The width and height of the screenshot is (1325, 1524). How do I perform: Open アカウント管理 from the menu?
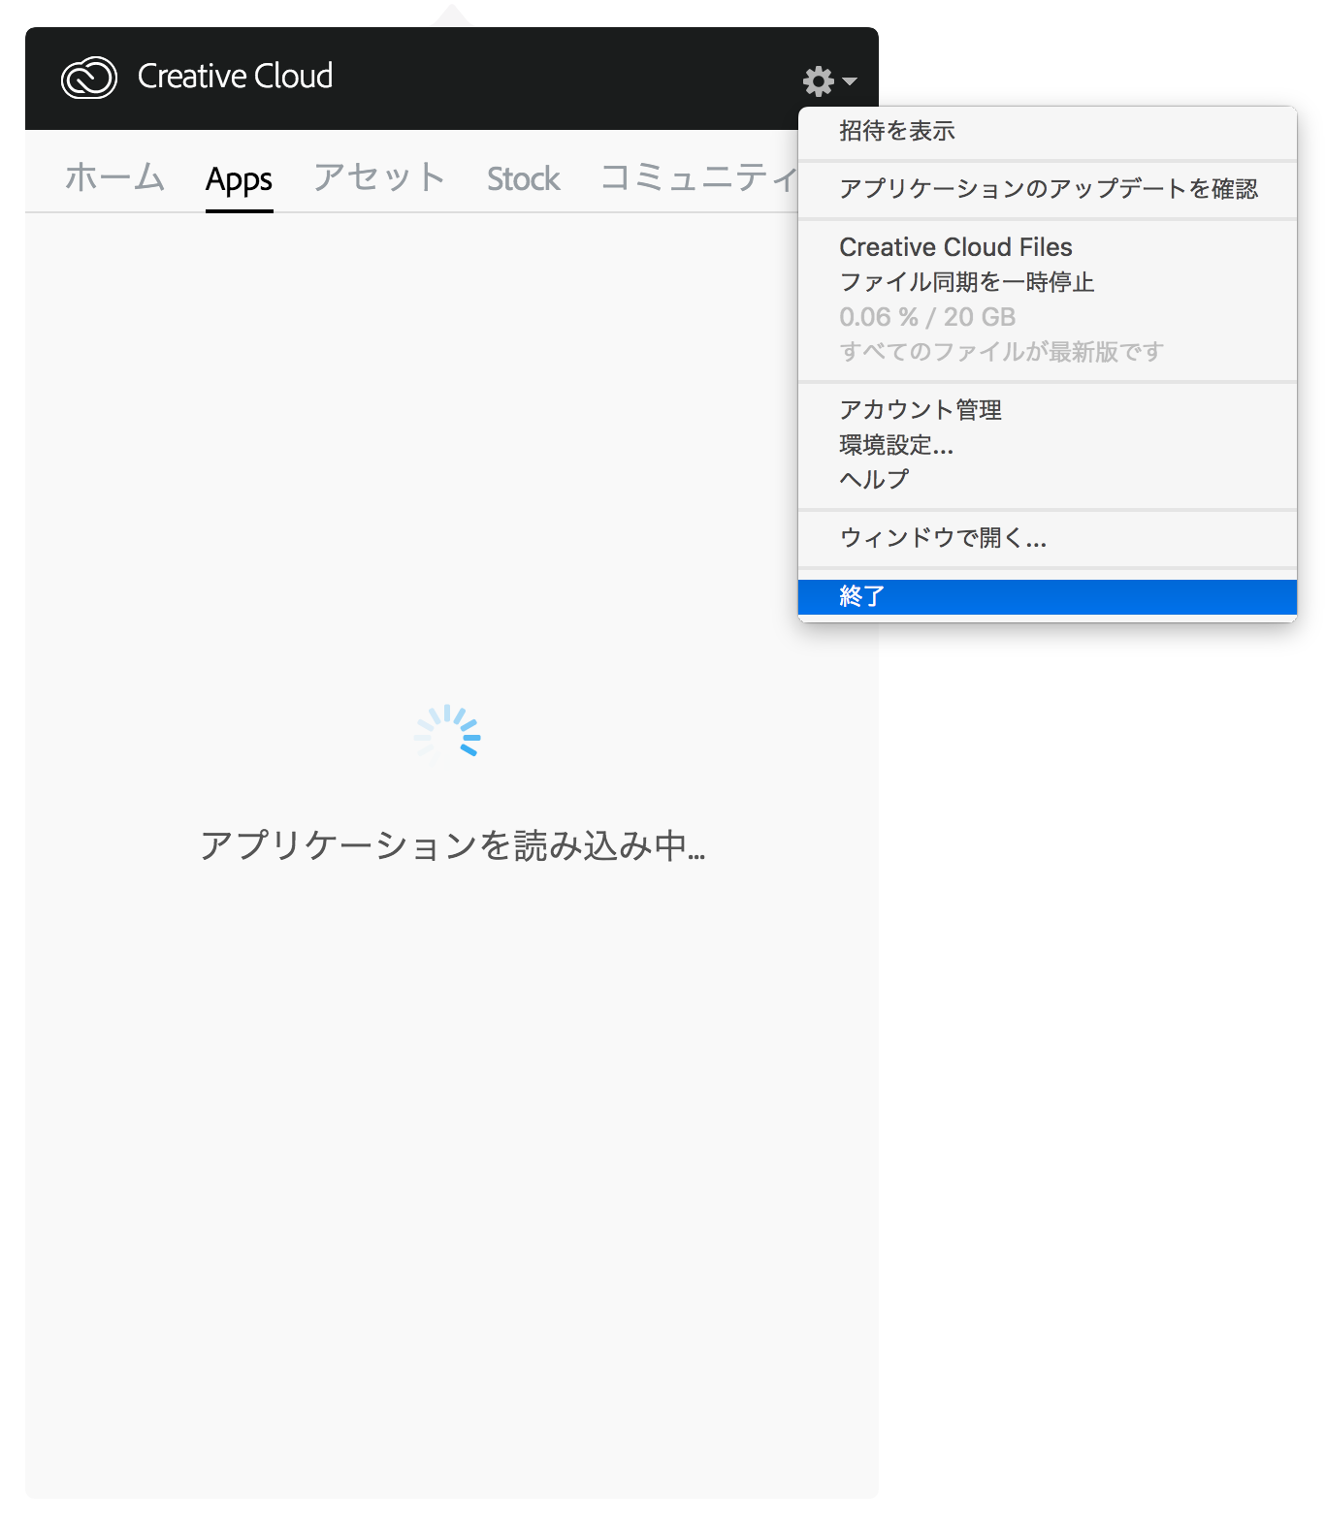pyautogui.click(x=1048, y=410)
